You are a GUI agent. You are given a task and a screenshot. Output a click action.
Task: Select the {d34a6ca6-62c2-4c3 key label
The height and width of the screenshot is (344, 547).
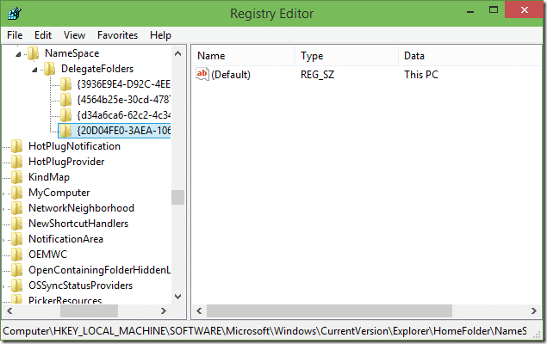(x=123, y=115)
